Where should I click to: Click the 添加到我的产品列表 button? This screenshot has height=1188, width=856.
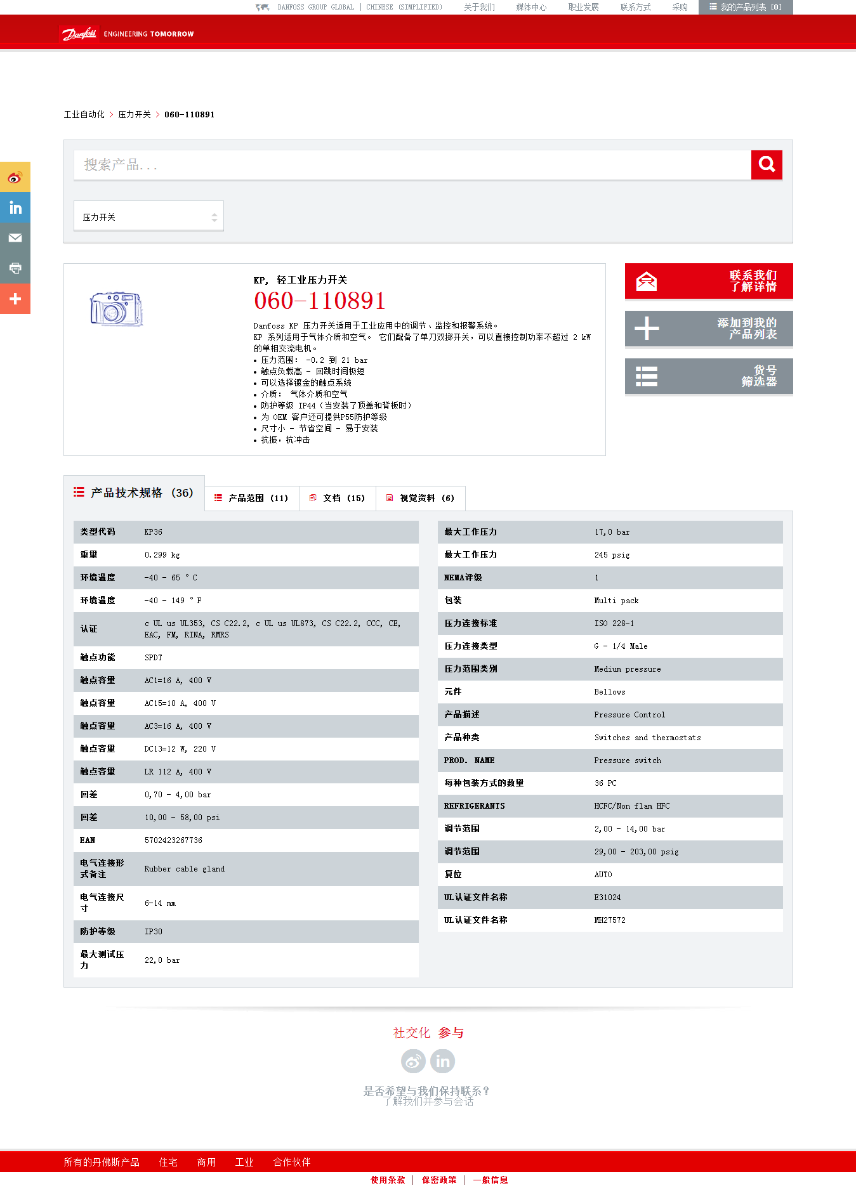pyautogui.click(x=709, y=329)
